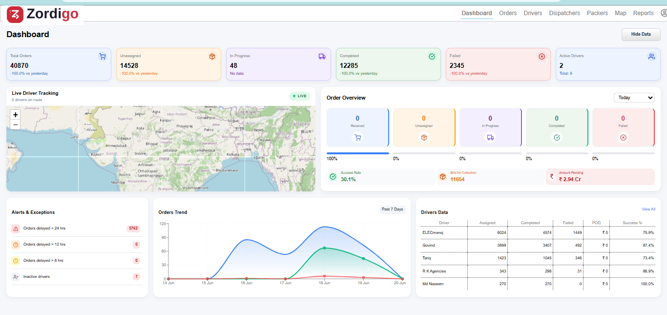
Task: Click the Failed column header in Drivers Data
Action: point(568,223)
